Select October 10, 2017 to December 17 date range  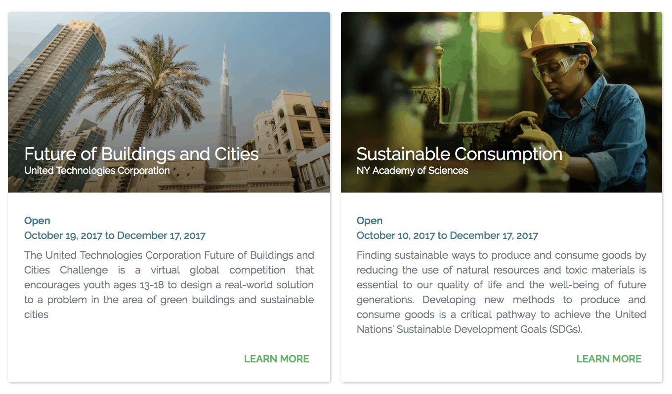(x=447, y=236)
